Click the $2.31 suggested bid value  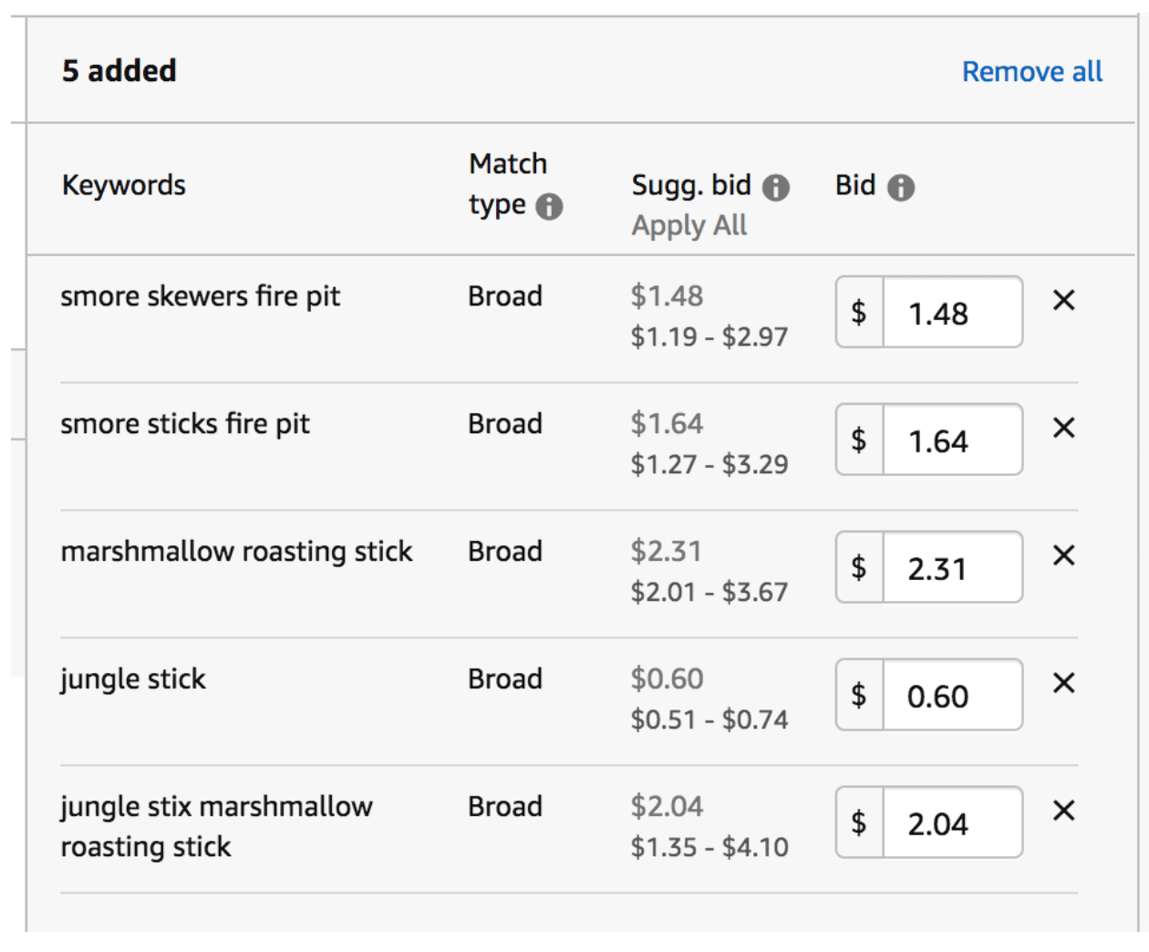[667, 552]
